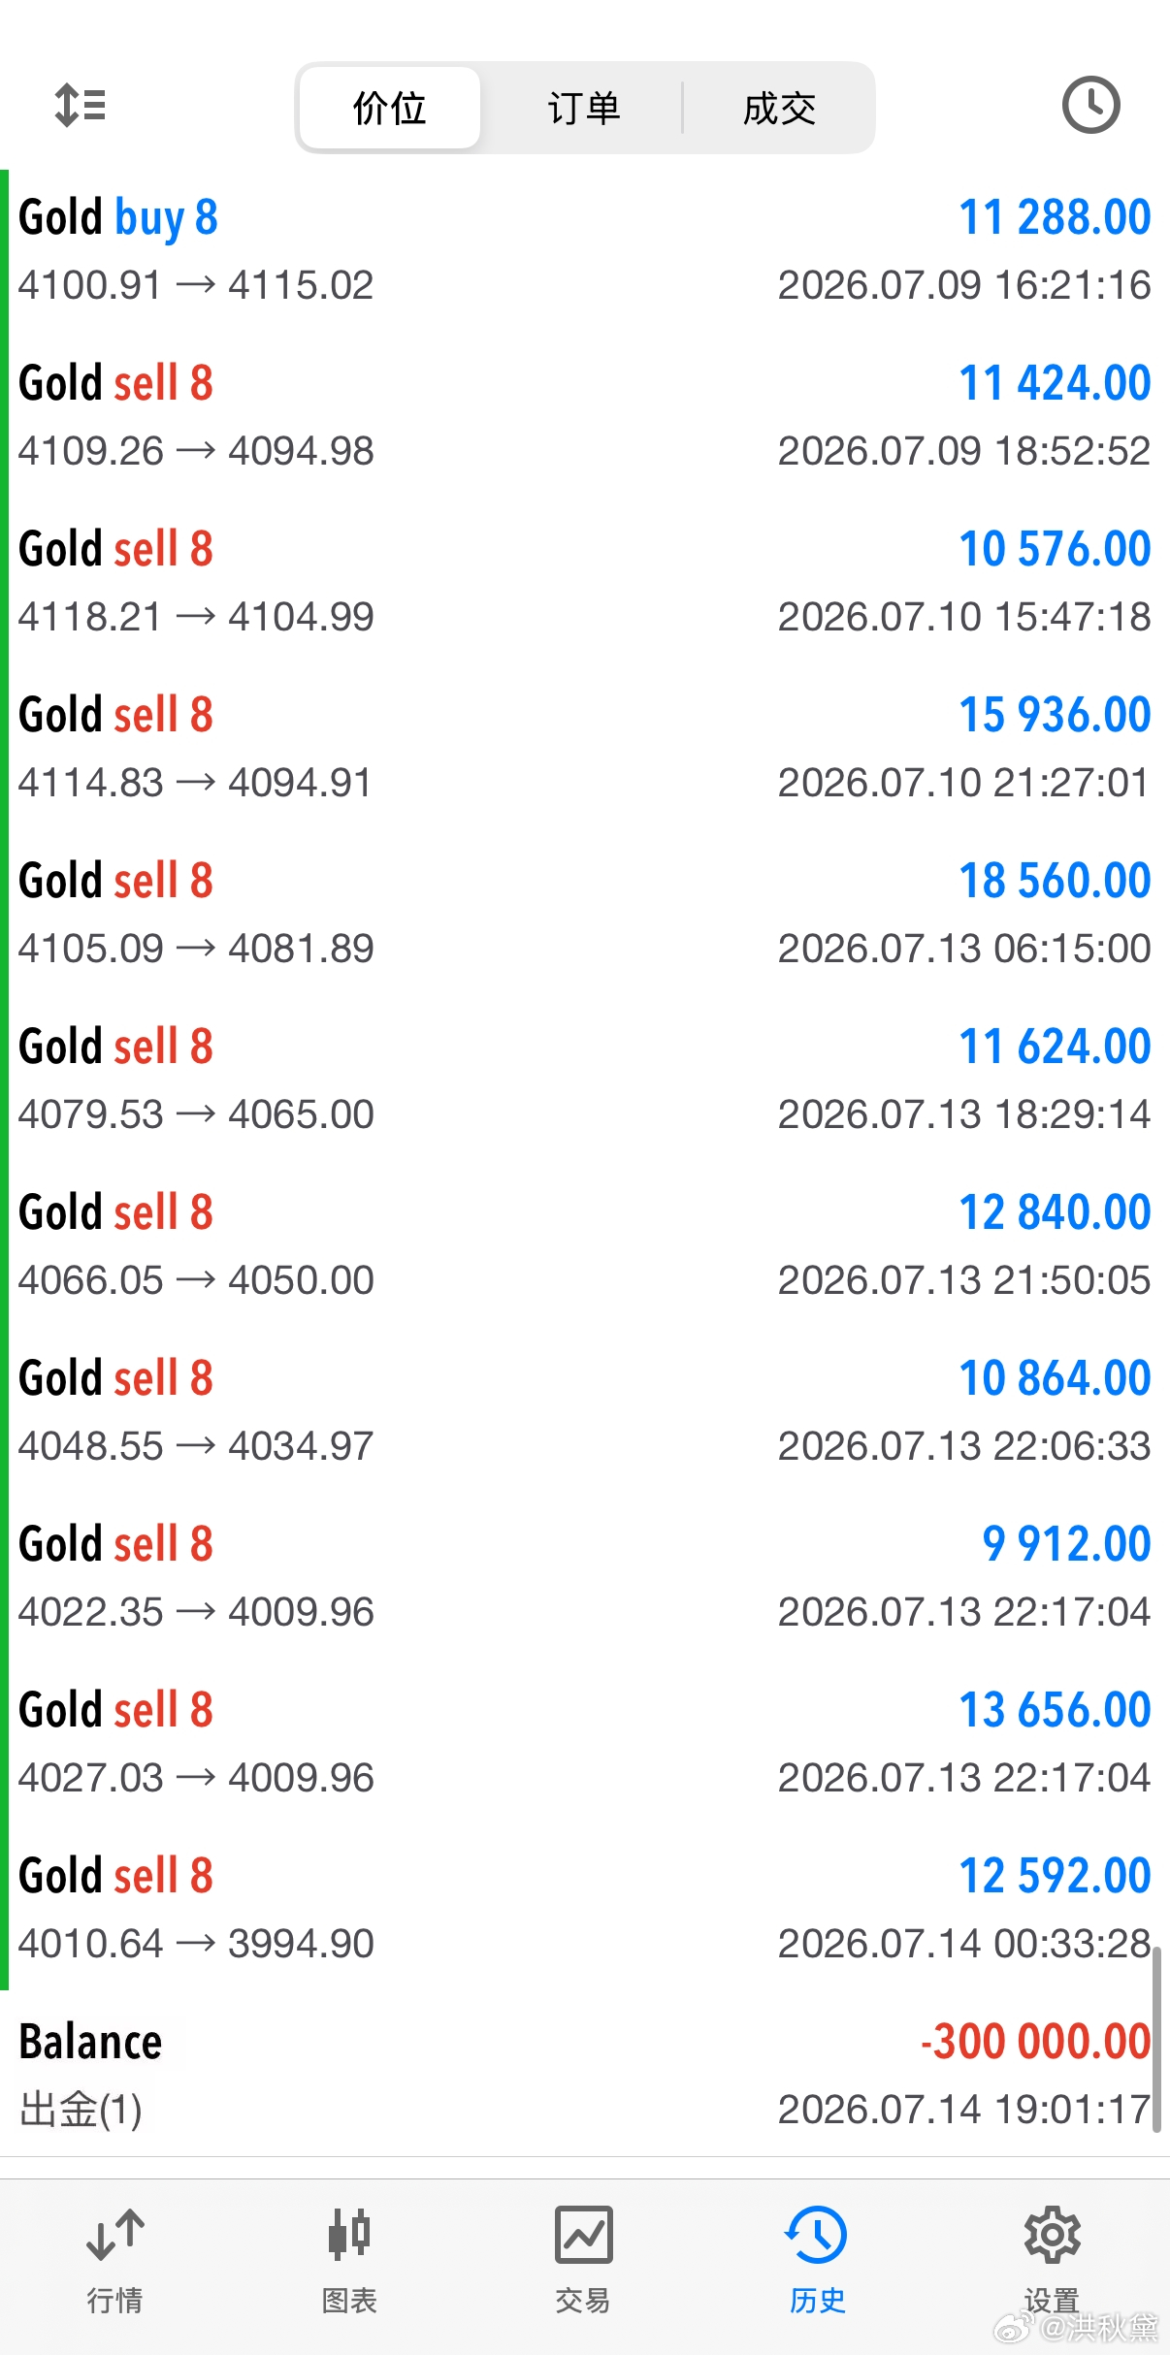Select the sell trade 4010.64 → 3994.90
The image size is (1170, 2355).
(x=585, y=1909)
